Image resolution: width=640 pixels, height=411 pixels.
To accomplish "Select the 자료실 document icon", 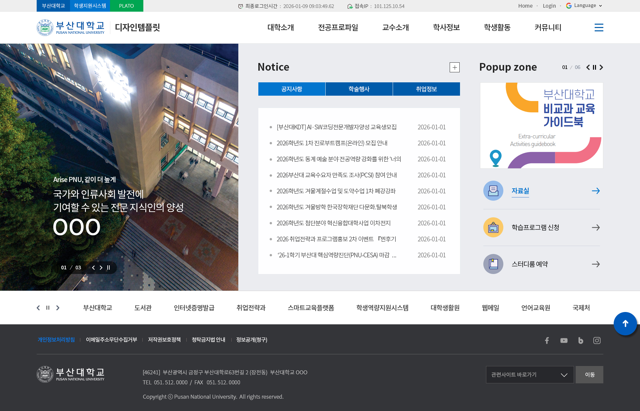I will point(493,191).
